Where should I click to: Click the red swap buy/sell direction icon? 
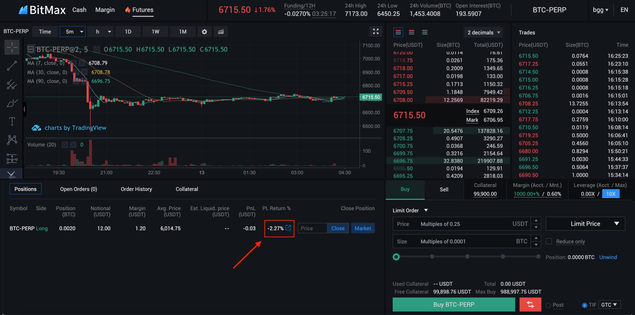(x=530, y=304)
